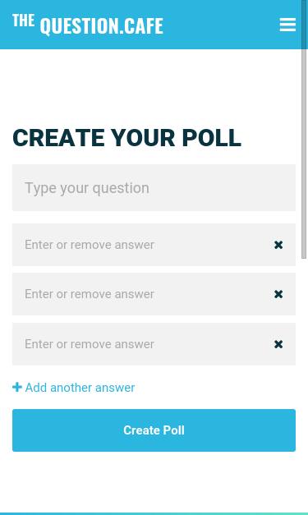Click the QUESTION.CAFE wordmark in the header

coord(102,26)
